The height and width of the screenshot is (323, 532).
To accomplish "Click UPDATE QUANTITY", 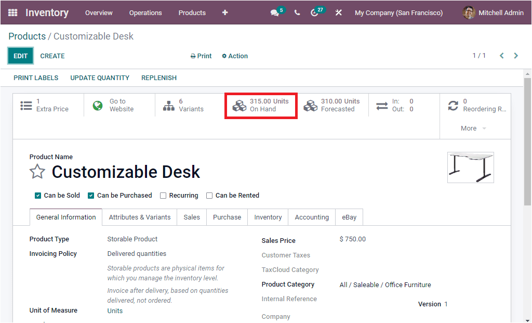I will click(x=100, y=77).
